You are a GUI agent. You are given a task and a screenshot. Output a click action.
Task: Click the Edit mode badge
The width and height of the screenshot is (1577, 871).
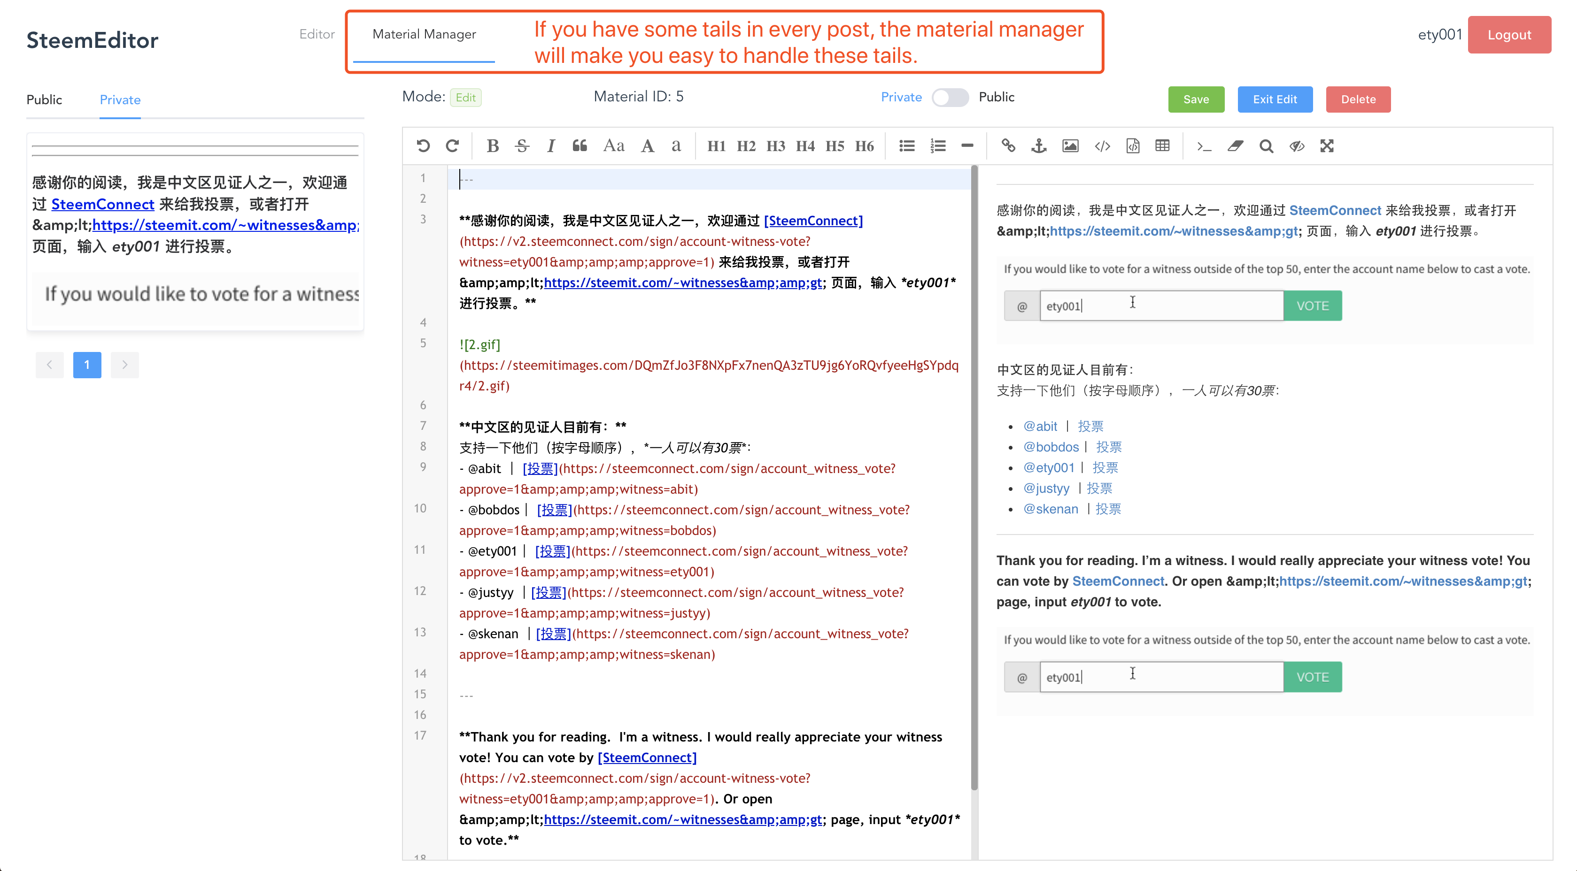click(x=466, y=97)
